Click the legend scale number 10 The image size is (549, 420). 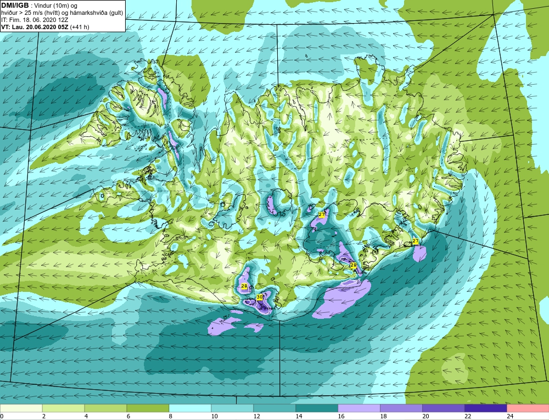(x=214, y=416)
